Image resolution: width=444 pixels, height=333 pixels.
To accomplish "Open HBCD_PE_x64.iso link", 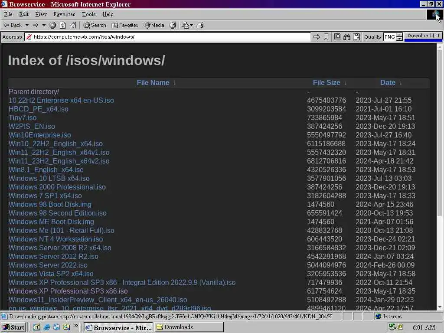I will [x=39, y=109].
